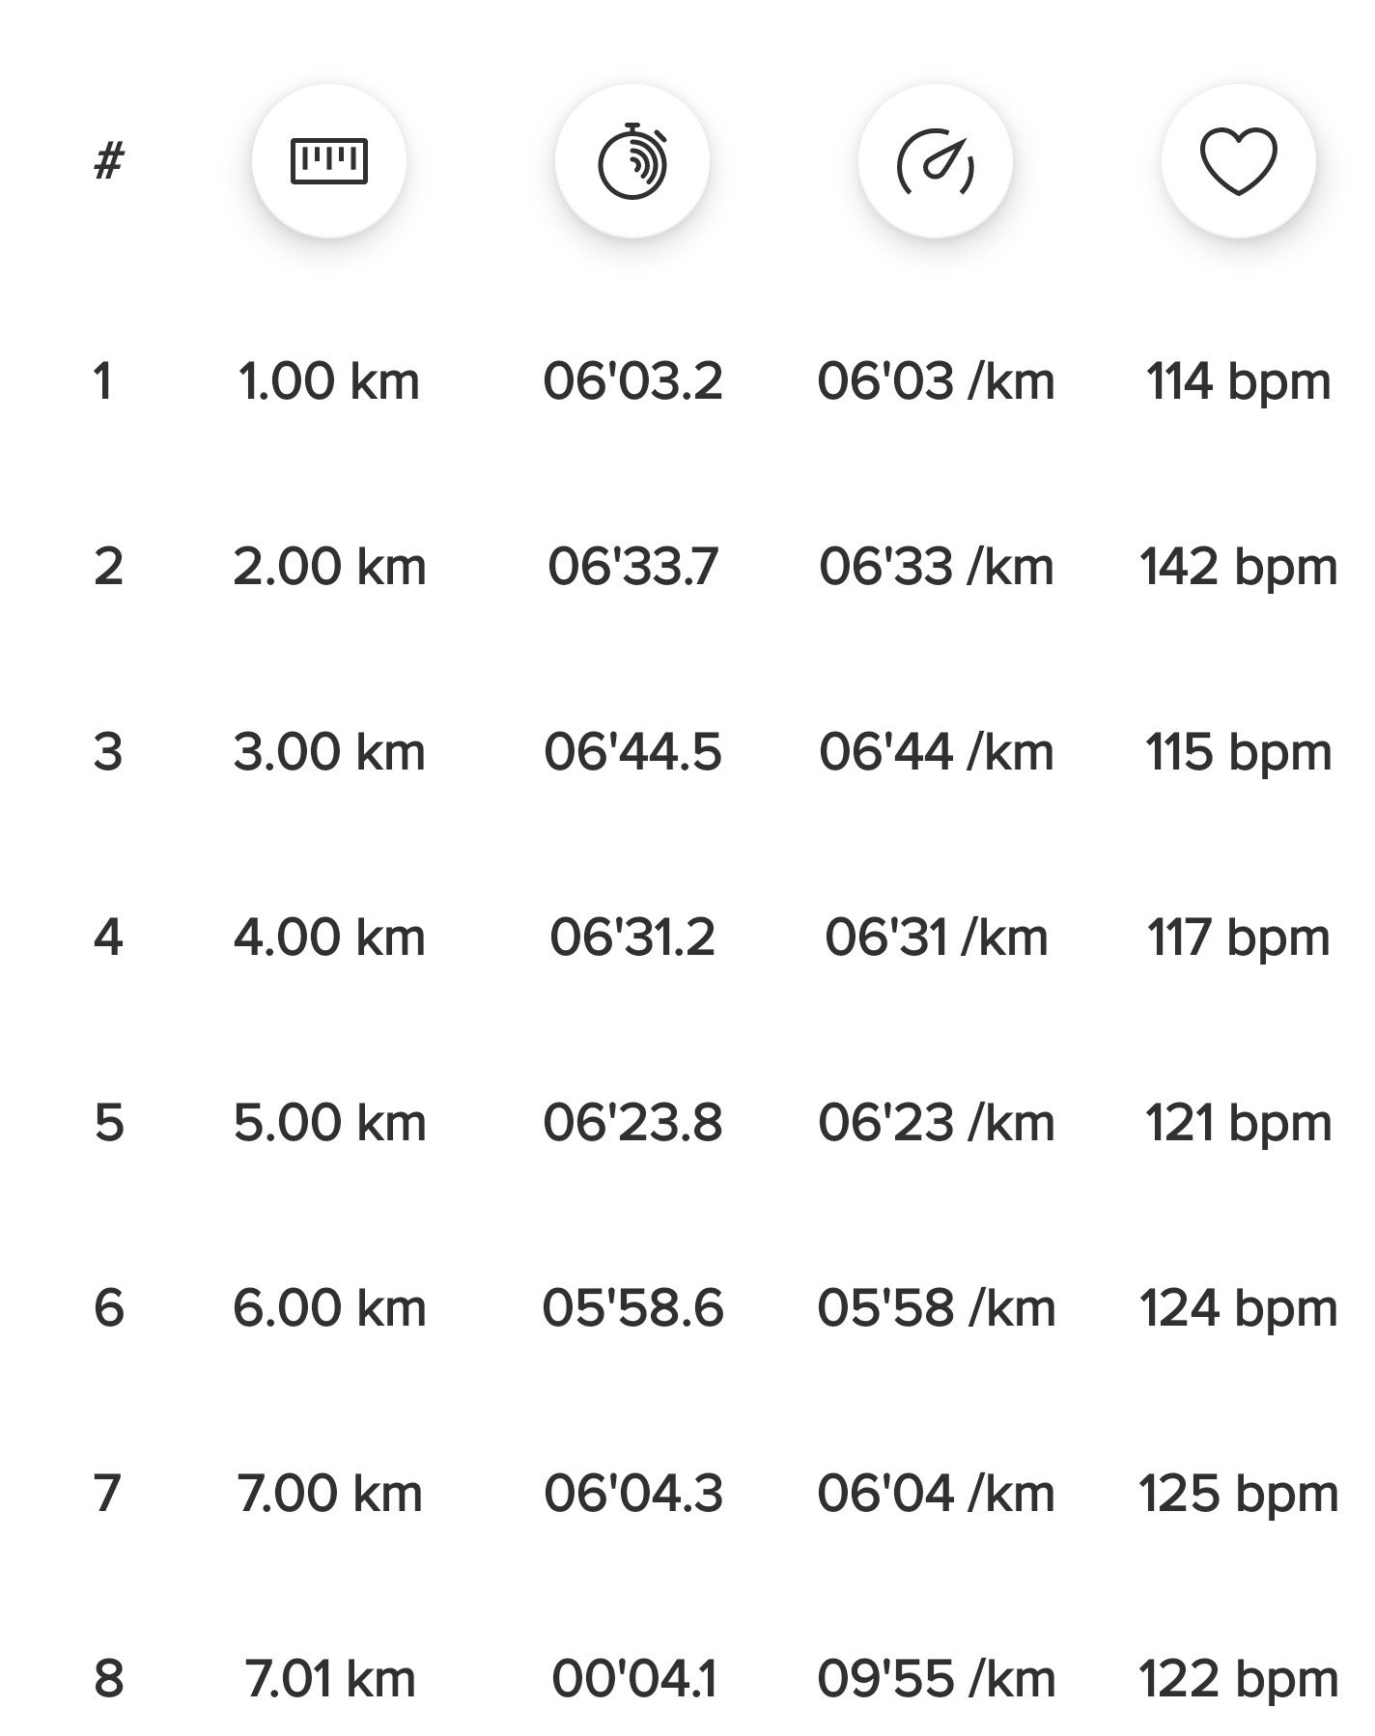Tap the distance ruler column icon

328,161
